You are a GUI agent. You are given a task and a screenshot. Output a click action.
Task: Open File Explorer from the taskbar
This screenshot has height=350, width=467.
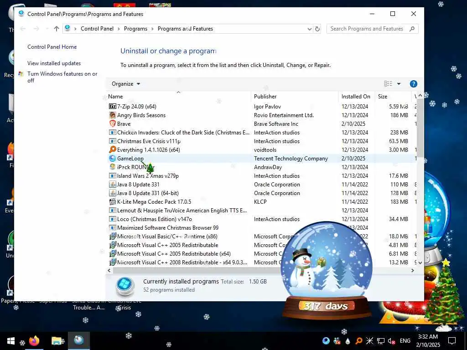coord(57,341)
